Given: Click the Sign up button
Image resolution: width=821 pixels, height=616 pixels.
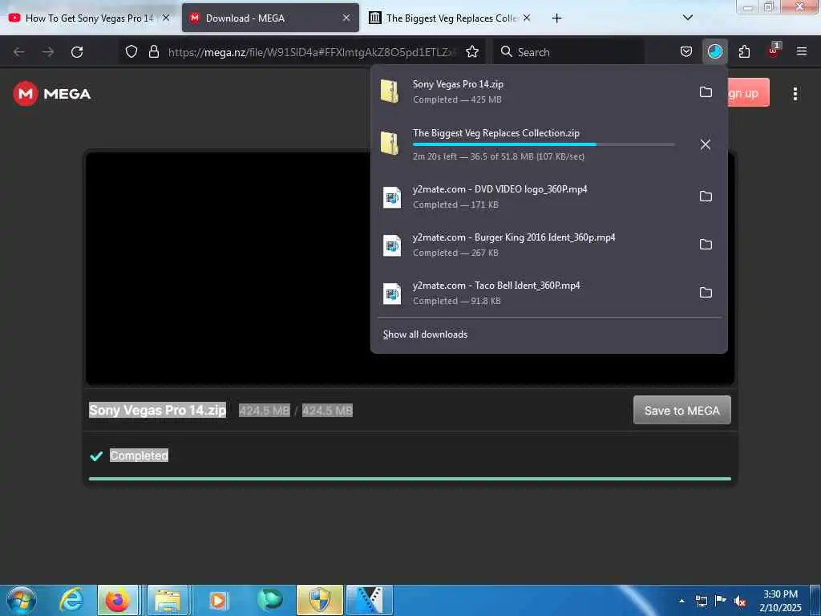Looking at the screenshot, I should 748,93.
